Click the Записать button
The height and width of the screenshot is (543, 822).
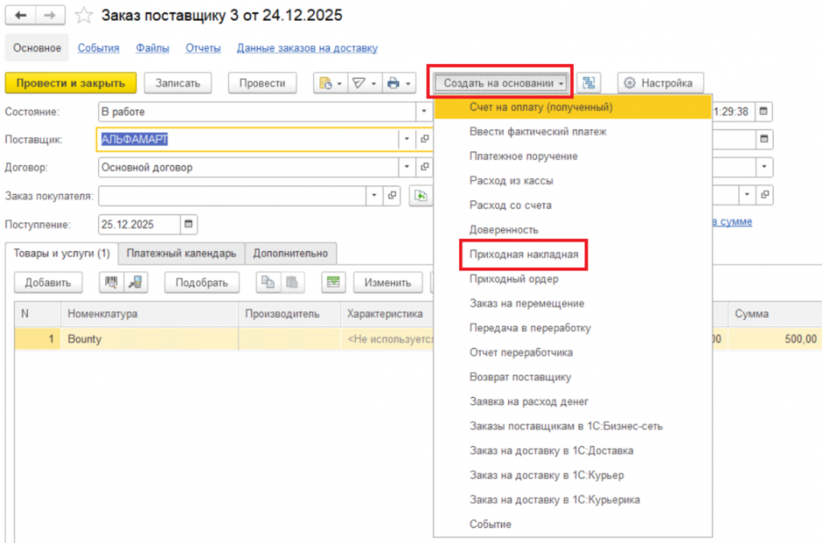(177, 83)
